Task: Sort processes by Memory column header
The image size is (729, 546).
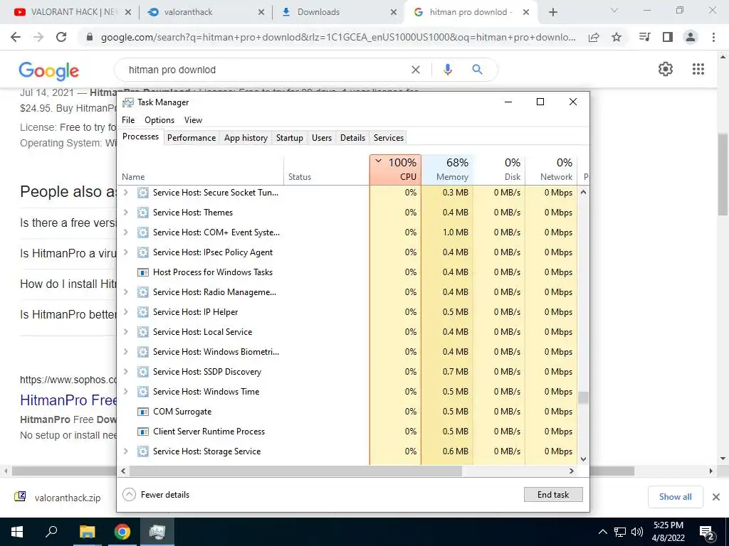Action: [447, 169]
